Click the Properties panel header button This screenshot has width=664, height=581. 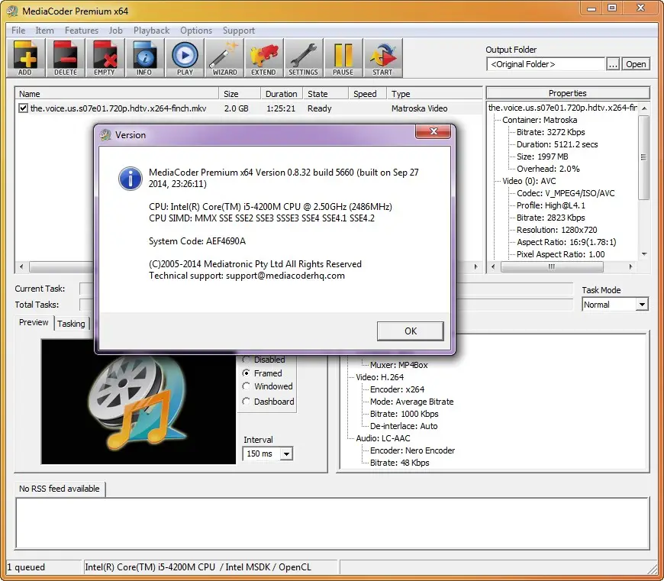[x=567, y=93]
